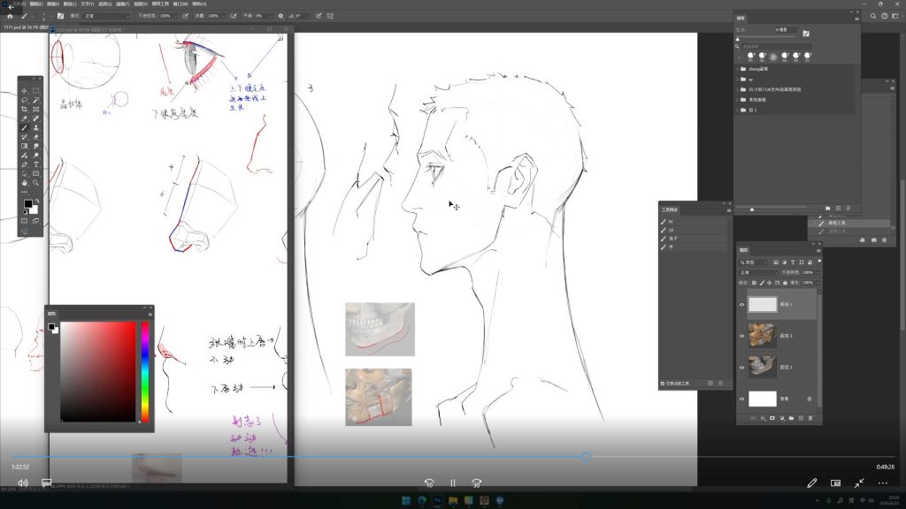The height and width of the screenshot is (509, 906).
Task: Pause the video playback
Action: [453, 483]
